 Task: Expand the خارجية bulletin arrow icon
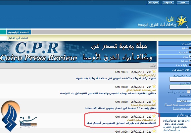[190, 61]
